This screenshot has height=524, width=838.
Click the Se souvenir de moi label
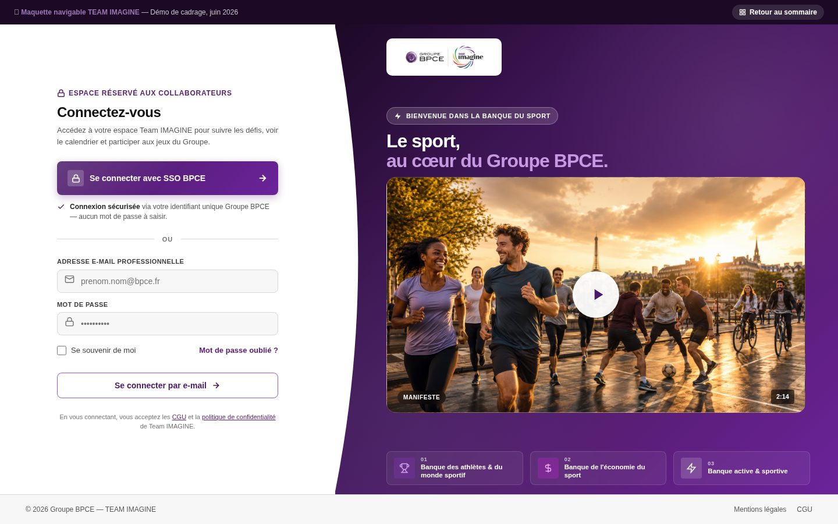[104, 350]
